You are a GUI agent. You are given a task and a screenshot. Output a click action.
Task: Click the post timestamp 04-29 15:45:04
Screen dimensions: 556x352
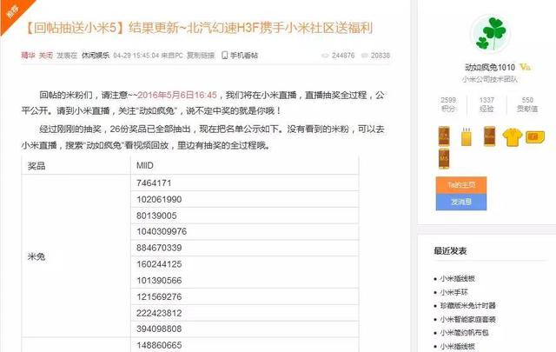(136, 56)
